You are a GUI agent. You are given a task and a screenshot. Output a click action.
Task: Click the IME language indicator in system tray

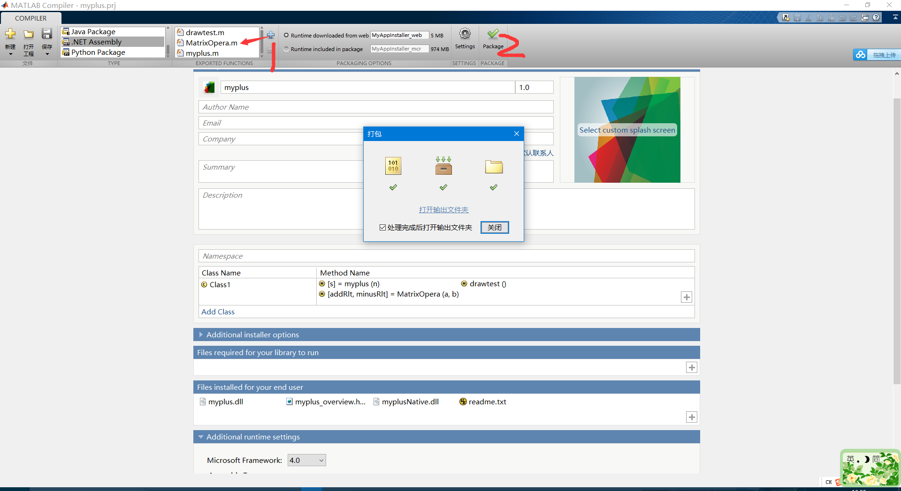pyautogui.click(x=828, y=482)
